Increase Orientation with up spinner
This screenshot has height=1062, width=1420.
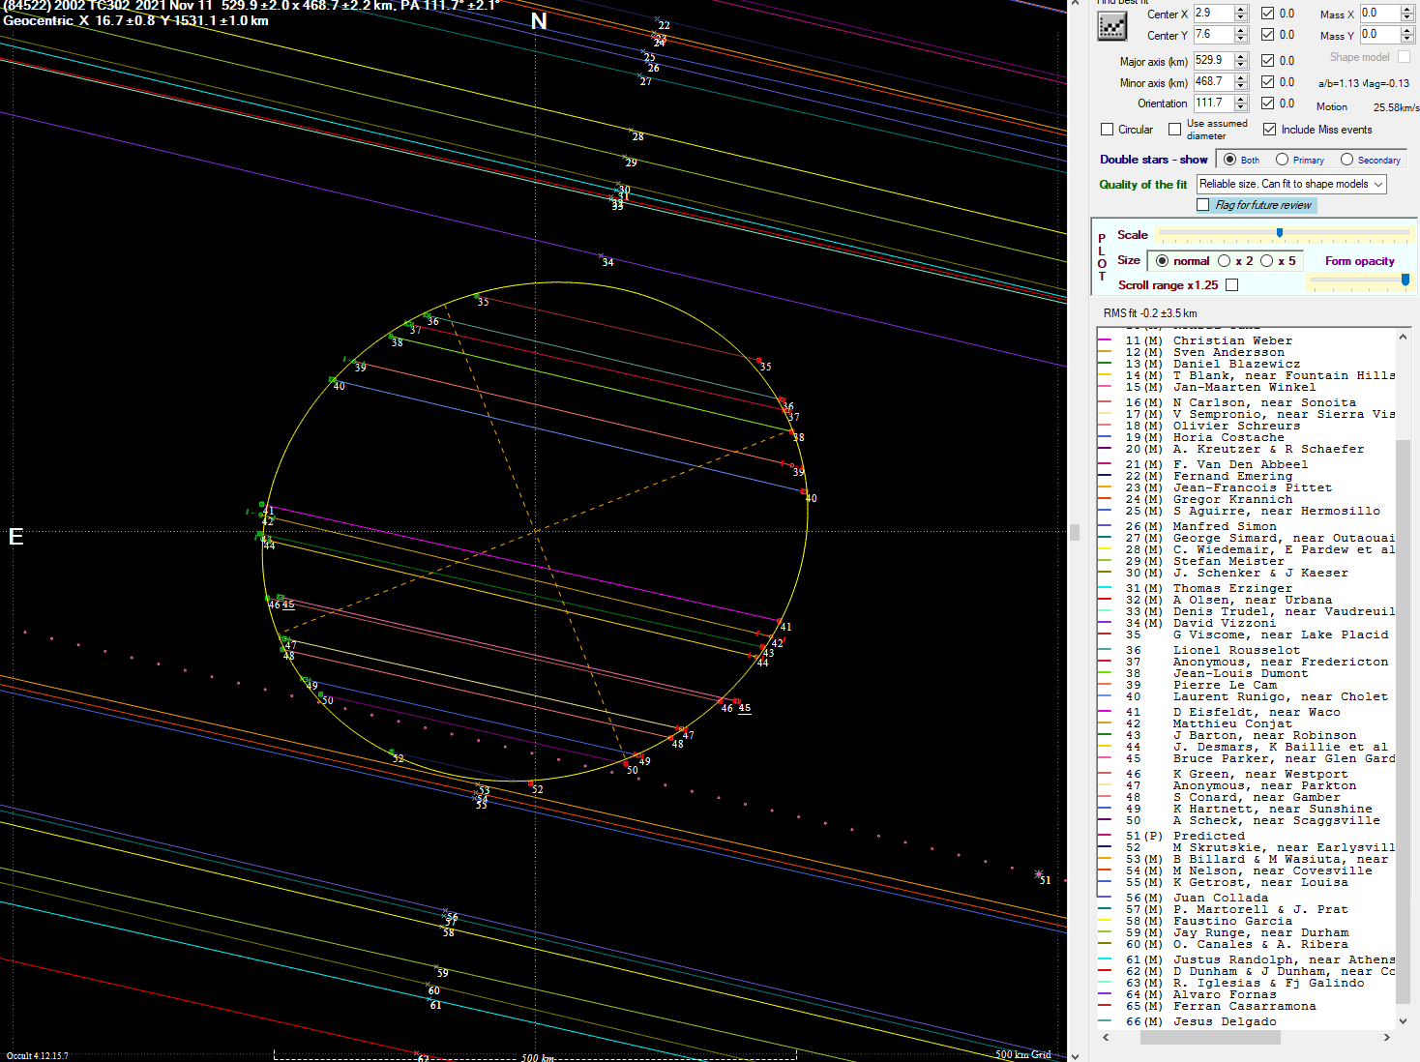pyautogui.click(x=1241, y=99)
